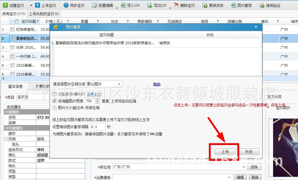The height and width of the screenshot is (180, 298).
Task: Open the 帮助 link in the dialog
Action: [x=157, y=84]
